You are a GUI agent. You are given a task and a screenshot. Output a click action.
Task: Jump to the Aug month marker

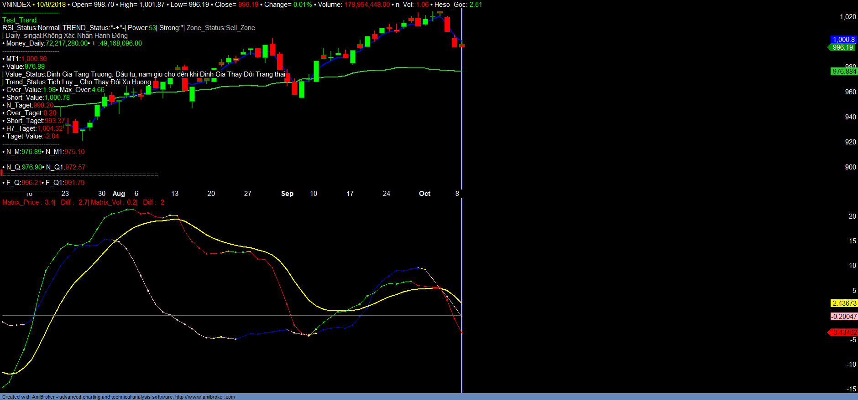pos(119,194)
